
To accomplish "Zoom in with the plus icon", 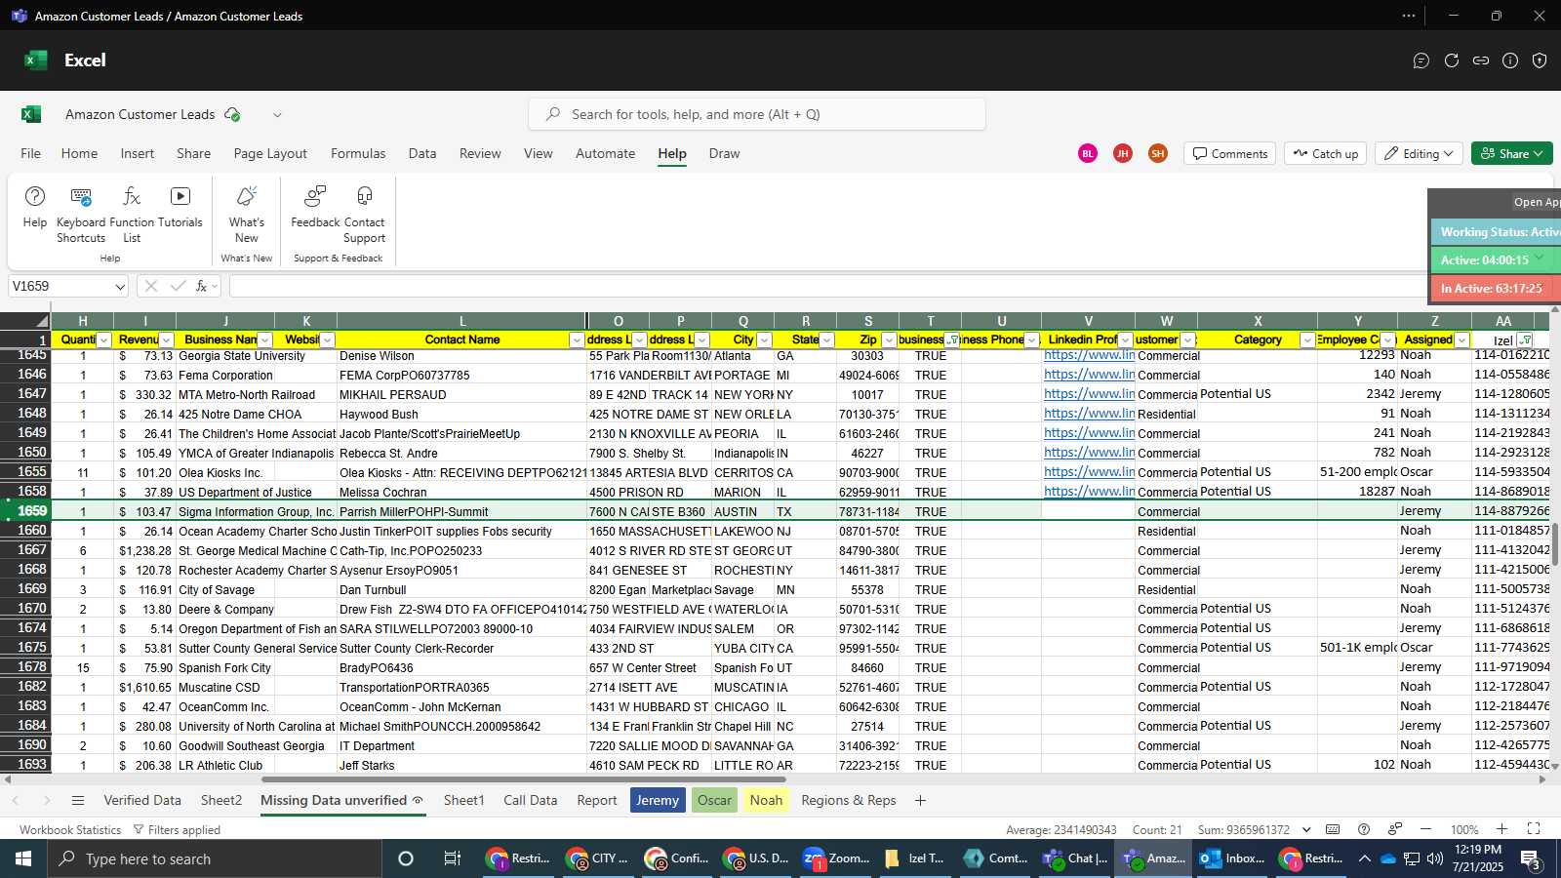I will pyautogui.click(x=1502, y=829).
